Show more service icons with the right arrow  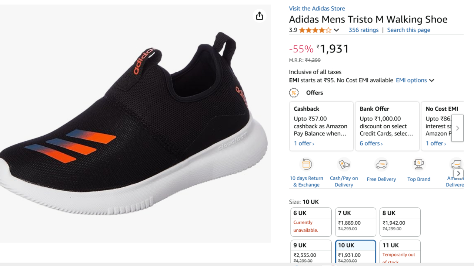click(458, 173)
